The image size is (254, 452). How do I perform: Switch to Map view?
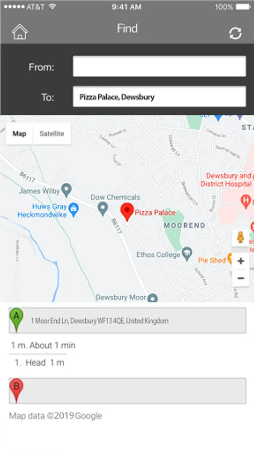(19, 134)
